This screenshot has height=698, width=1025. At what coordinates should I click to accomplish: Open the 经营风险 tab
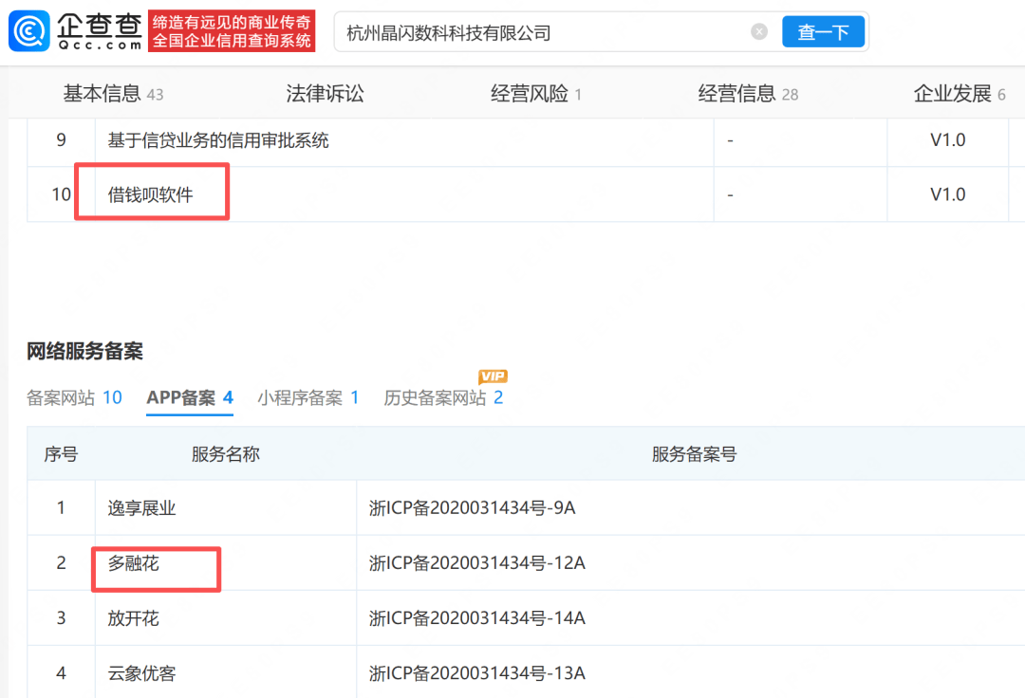536,94
